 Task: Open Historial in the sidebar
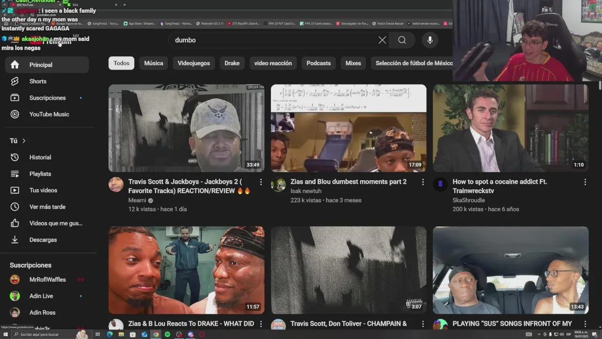(47, 157)
